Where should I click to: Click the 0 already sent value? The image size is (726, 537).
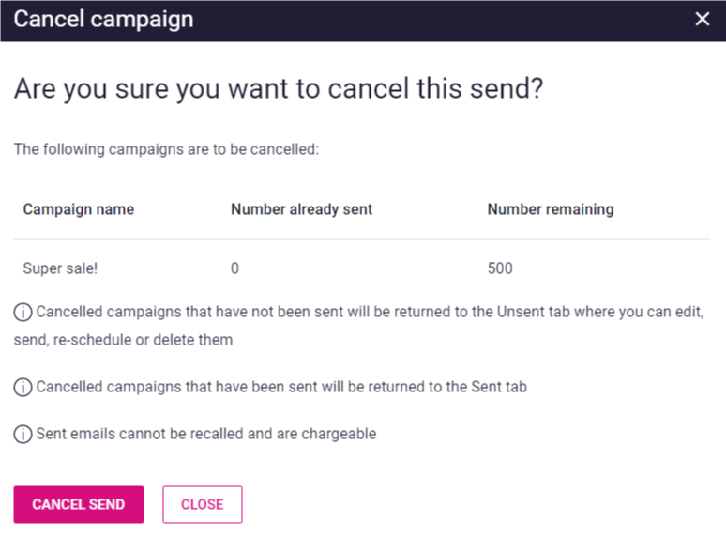click(234, 268)
